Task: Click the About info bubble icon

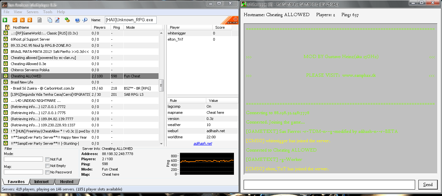Action: click(85, 20)
